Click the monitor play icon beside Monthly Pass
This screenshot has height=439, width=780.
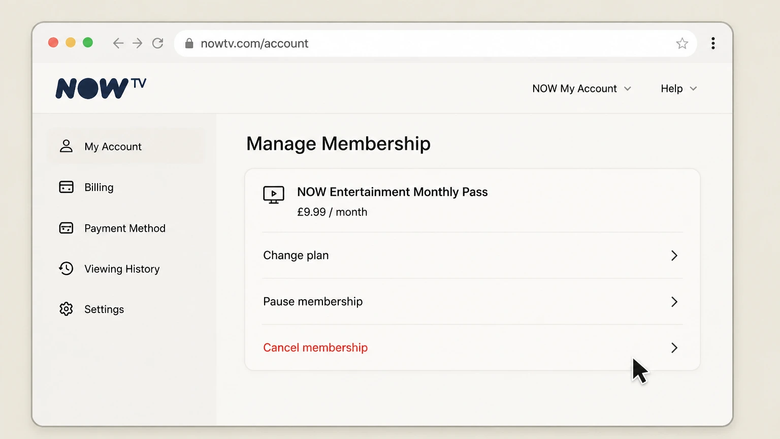pos(274,195)
